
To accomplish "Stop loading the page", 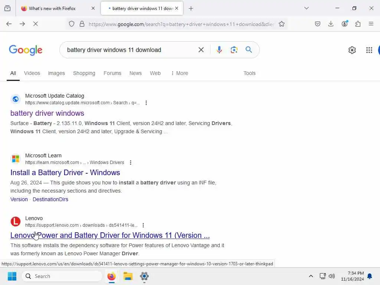I will coord(35,24).
